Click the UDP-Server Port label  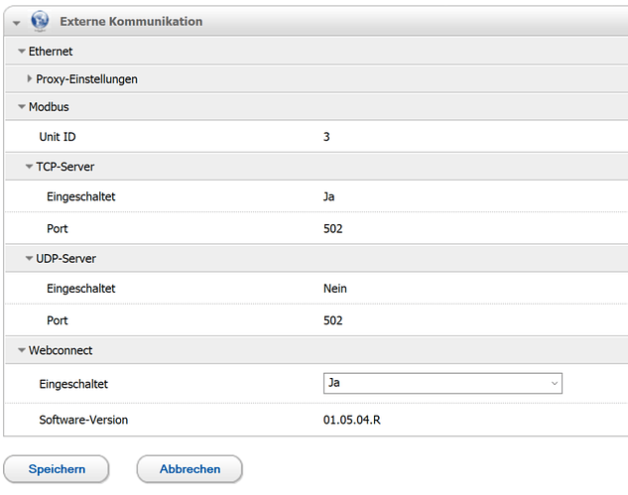coord(58,320)
